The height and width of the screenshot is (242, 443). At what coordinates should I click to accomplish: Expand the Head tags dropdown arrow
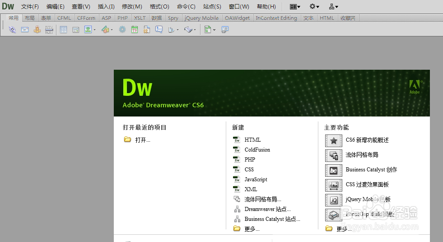177,30
